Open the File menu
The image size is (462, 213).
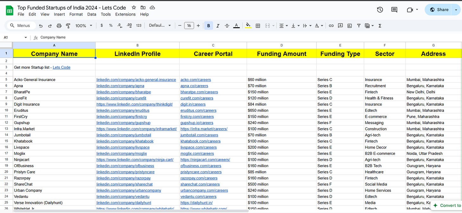tap(21, 14)
